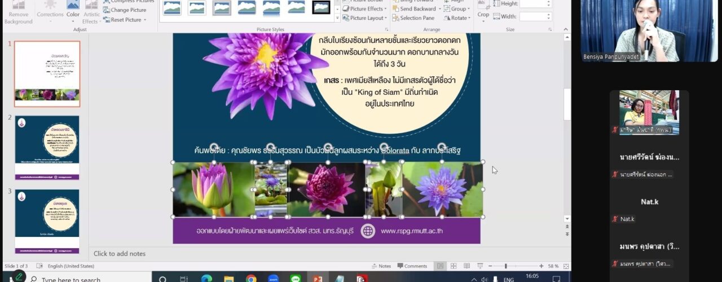
Task: Select the blue-purple lotus photo on right
Action: [x=442, y=190]
